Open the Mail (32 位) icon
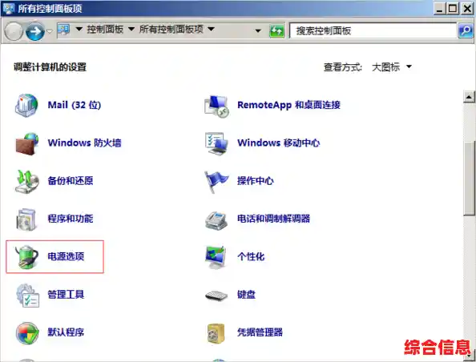The height and width of the screenshot is (362, 476). point(26,105)
